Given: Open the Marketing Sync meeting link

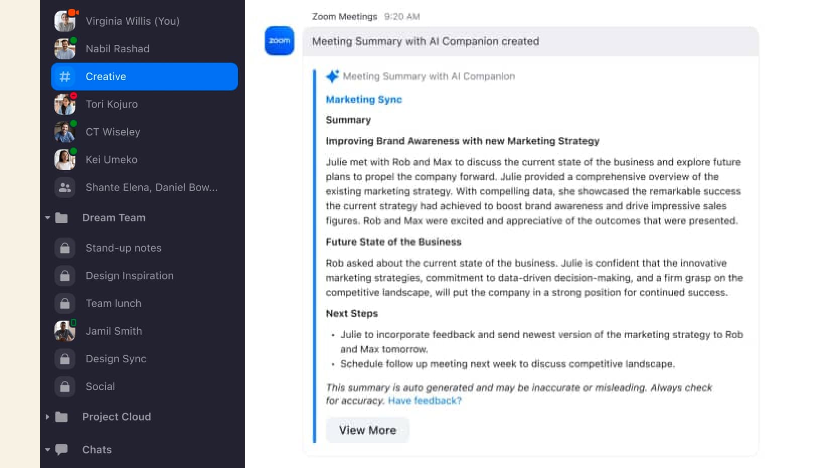Looking at the screenshot, I should click(364, 99).
